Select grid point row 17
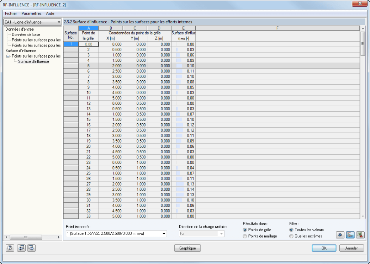Viewport: 370px width, 264px height. 89,130
